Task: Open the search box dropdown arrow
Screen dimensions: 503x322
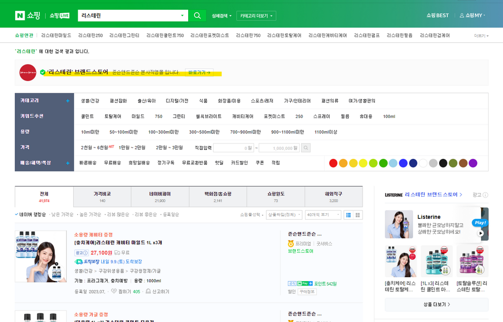Action: [182, 15]
